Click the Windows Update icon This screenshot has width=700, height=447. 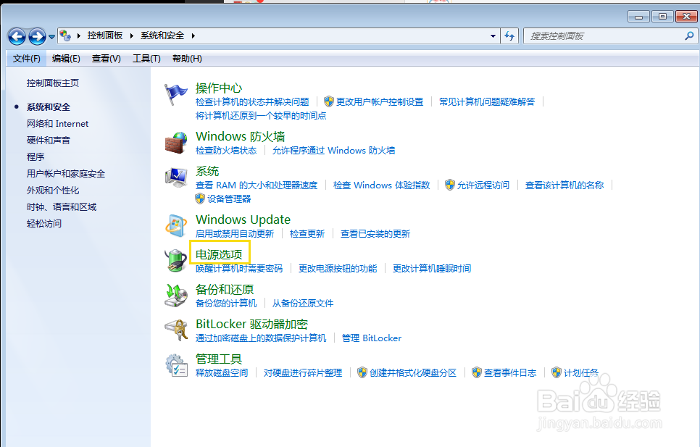(176, 225)
